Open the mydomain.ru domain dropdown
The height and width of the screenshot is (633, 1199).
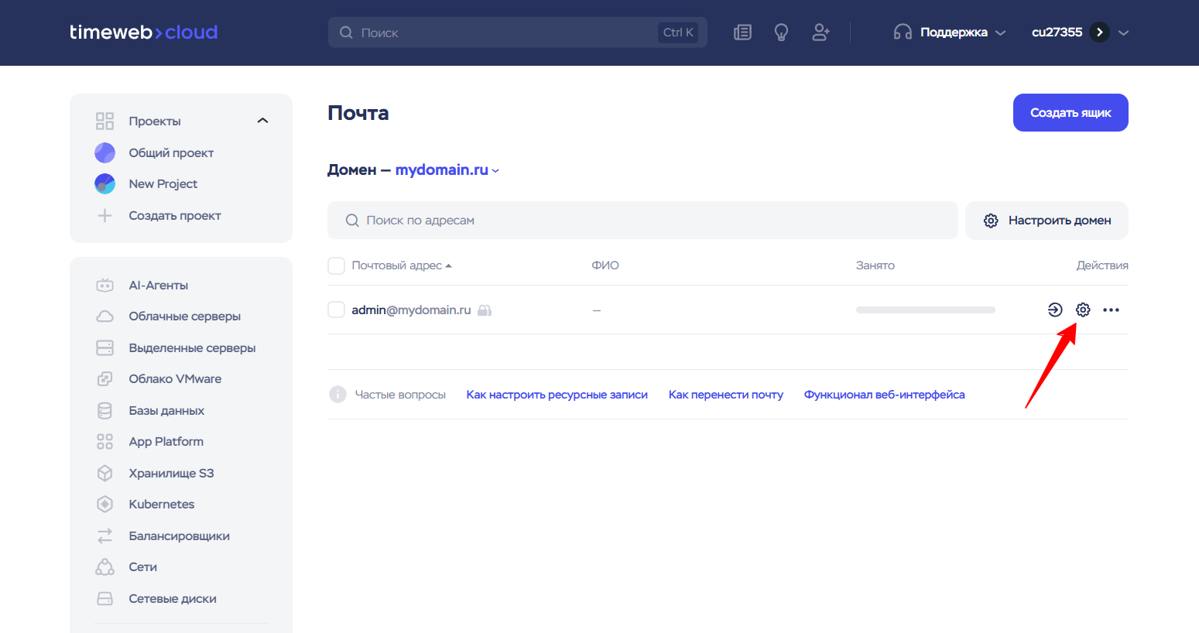click(x=447, y=170)
